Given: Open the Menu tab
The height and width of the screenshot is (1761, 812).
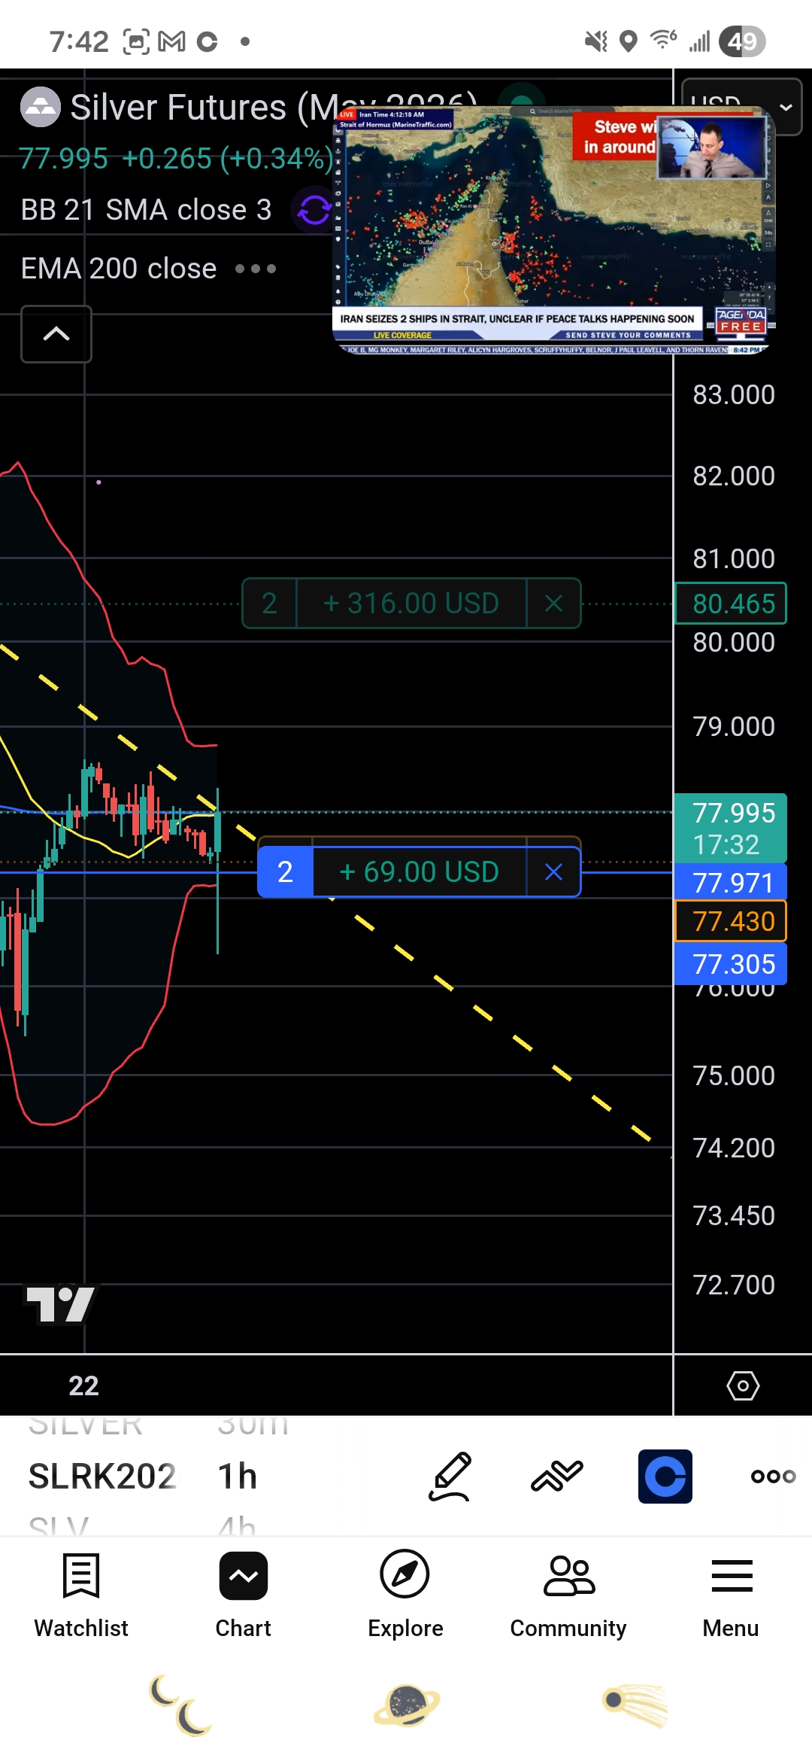Looking at the screenshot, I should [x=731, y=1595].
